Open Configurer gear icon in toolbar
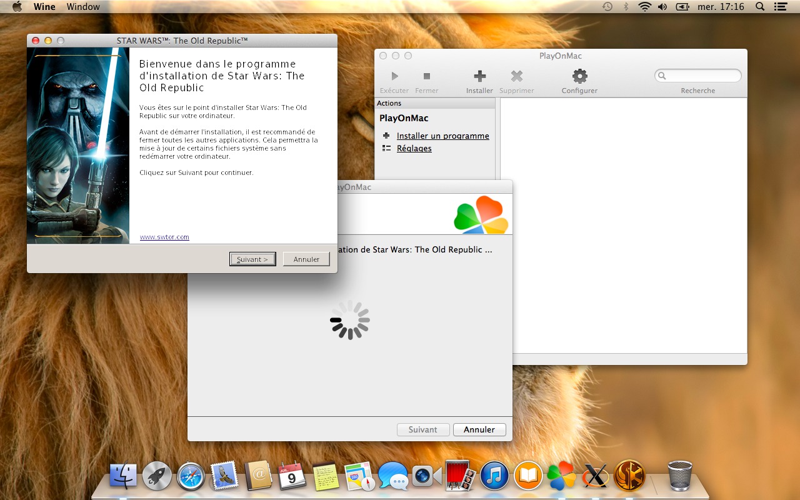The image size is (800, 500). 580,76
